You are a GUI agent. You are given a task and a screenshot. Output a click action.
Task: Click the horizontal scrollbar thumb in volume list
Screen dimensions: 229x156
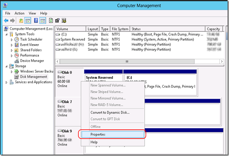tap(127, 61)
